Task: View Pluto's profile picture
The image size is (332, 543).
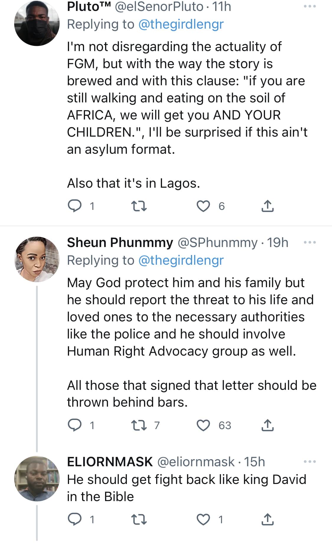Action: (x=37, y=23)
